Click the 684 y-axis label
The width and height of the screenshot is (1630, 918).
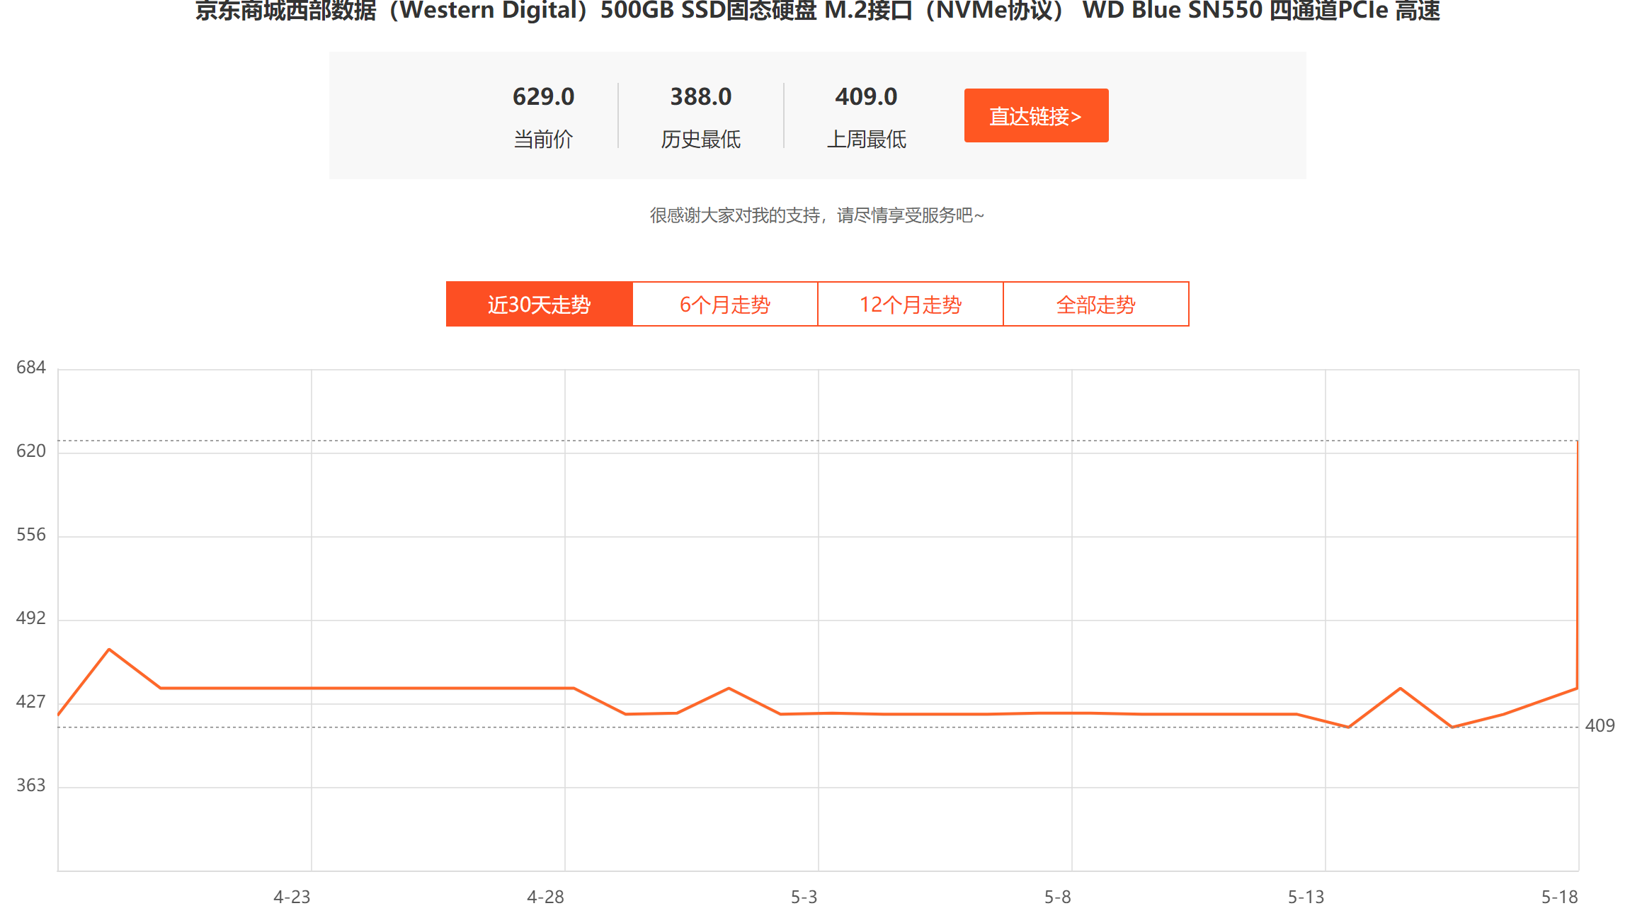[x=30, y=367]
